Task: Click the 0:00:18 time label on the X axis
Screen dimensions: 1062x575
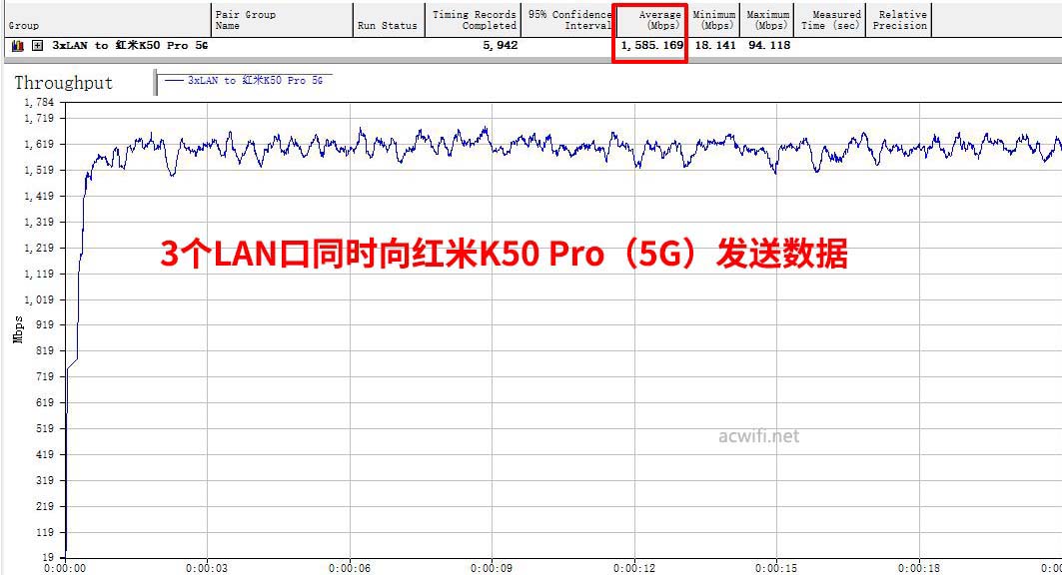Action: click(919, 568)
